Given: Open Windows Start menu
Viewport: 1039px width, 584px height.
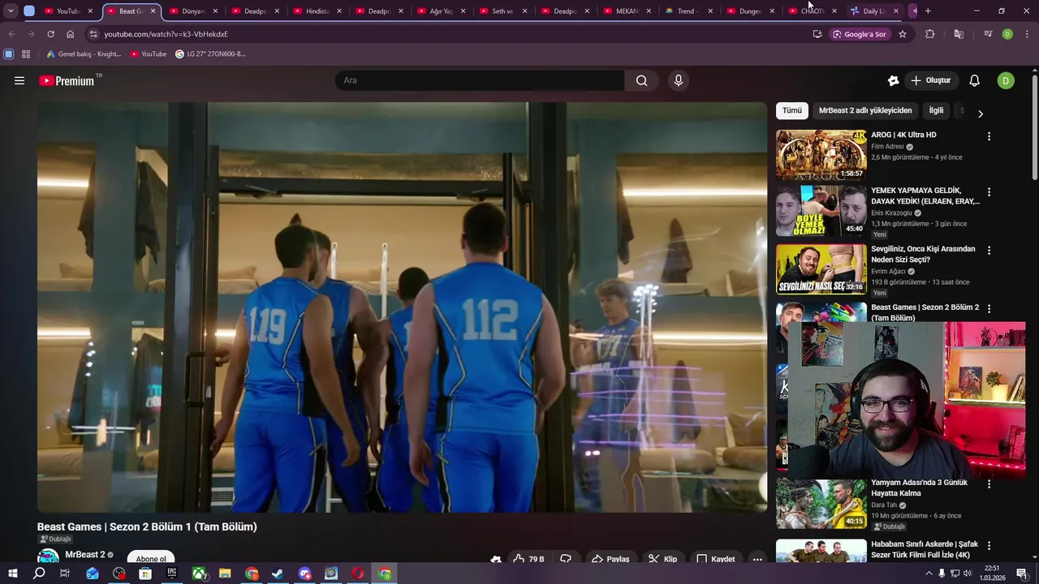Looking at the screenshot, I should pyautogui.click(x=12, y=573).
